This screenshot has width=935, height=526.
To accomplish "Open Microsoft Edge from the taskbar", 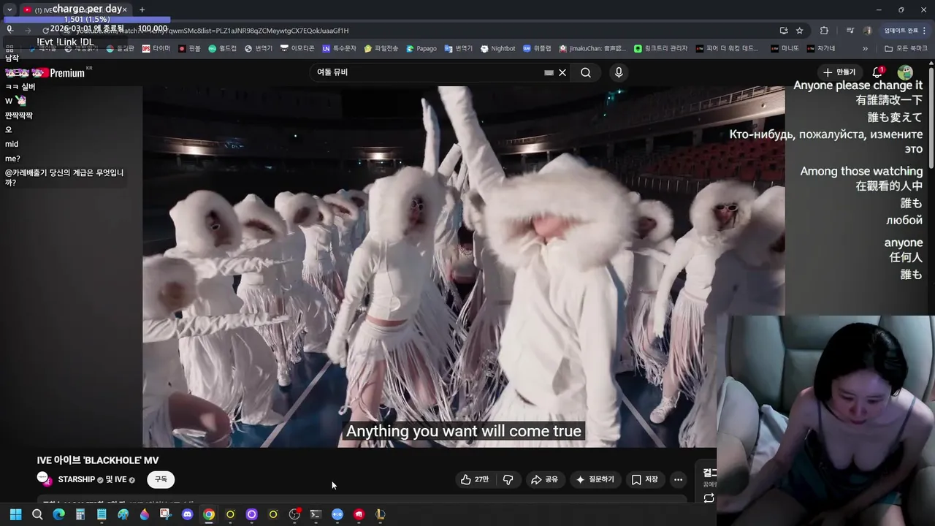I will (x=58, y=514).
